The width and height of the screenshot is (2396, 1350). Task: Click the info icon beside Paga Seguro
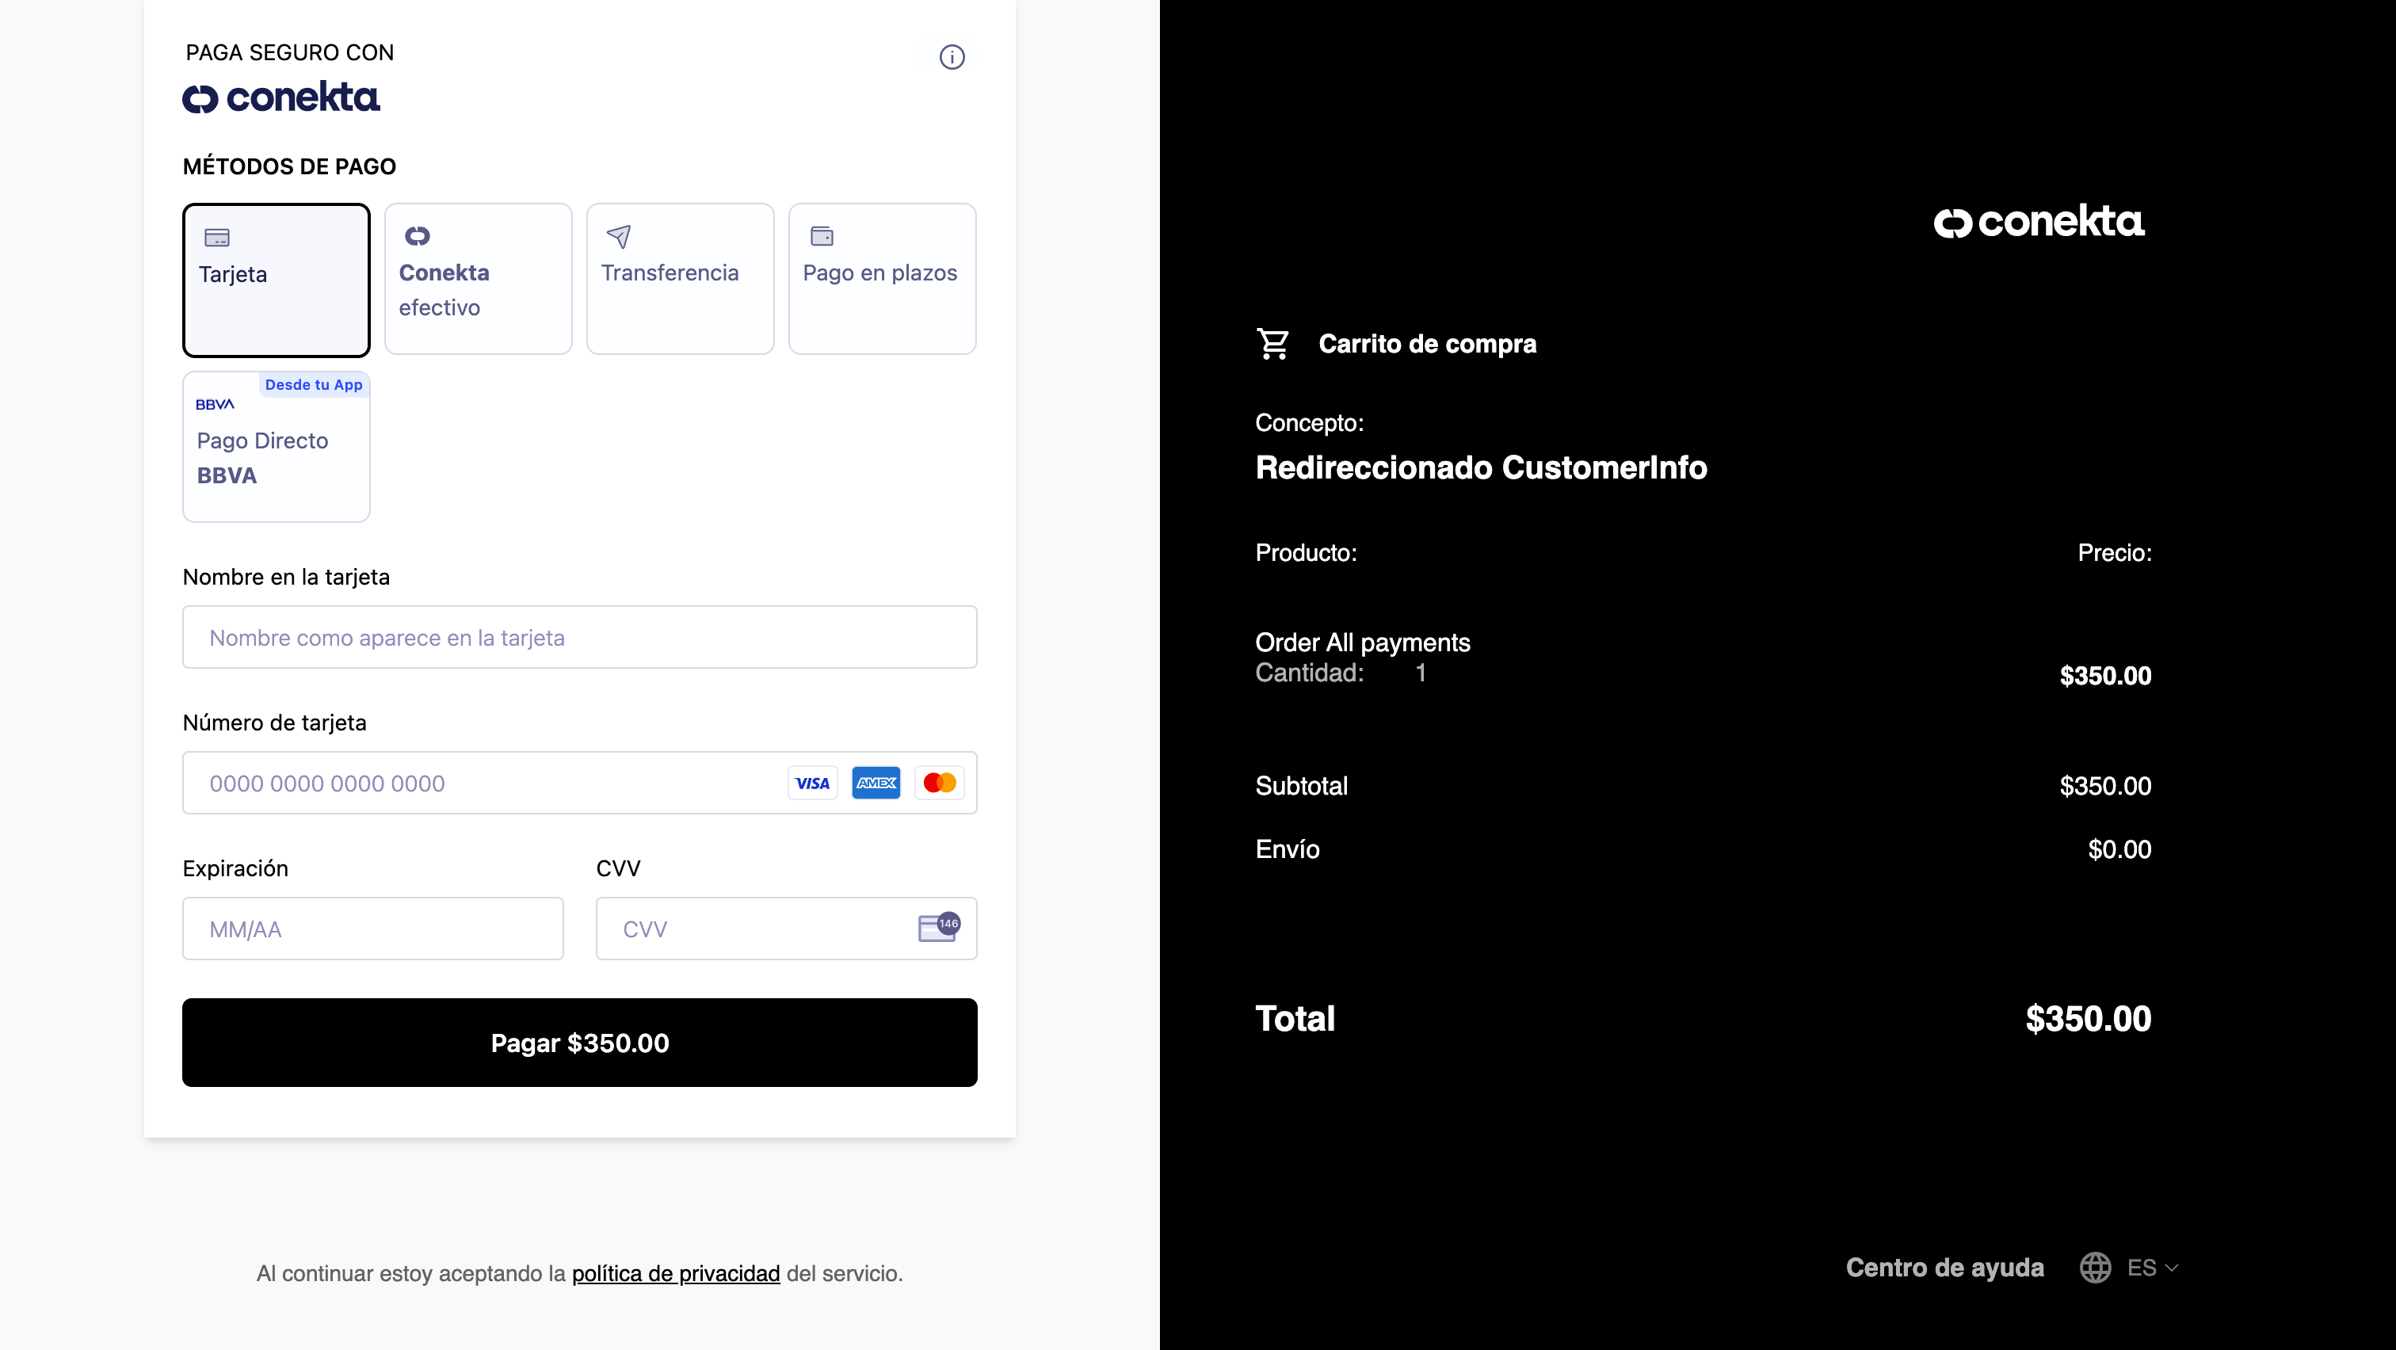952,57
